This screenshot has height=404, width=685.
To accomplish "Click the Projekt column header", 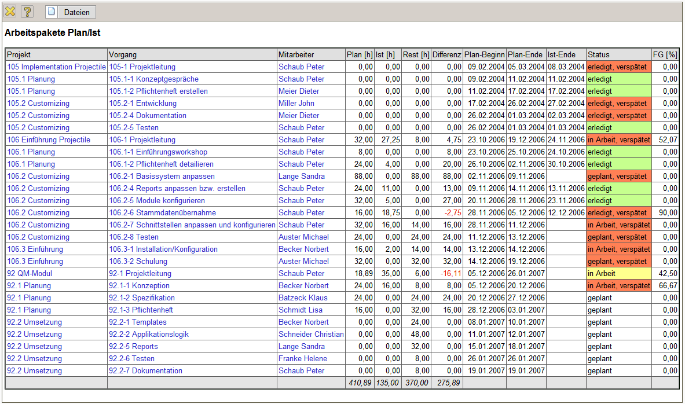I will tap(19, 55).
